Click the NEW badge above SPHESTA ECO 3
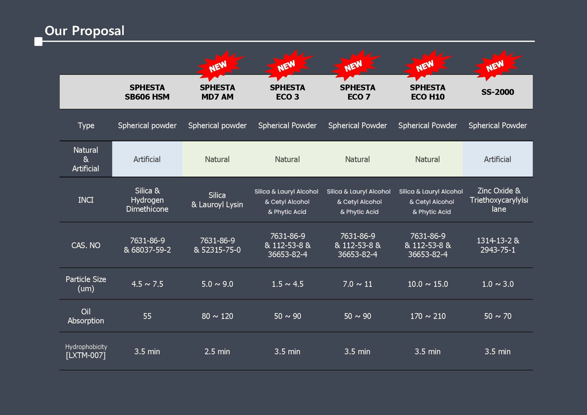This screenshot has height=415, width=587. pyautogui.click(x=286, y=66)
